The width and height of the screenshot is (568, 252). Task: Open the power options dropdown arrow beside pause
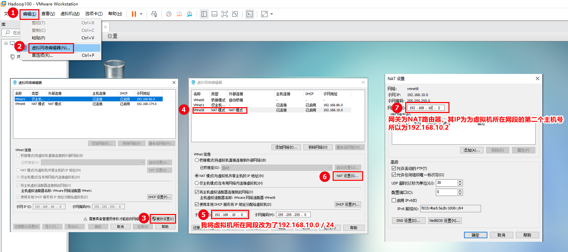coord(141,14)
